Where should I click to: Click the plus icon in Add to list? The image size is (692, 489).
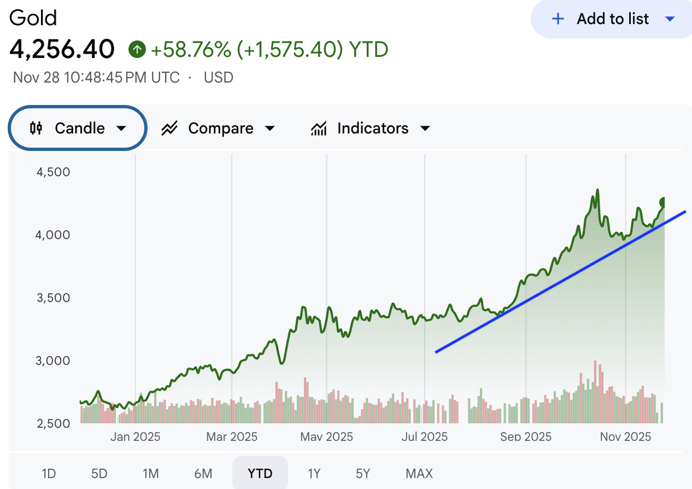tap(558, 19)
